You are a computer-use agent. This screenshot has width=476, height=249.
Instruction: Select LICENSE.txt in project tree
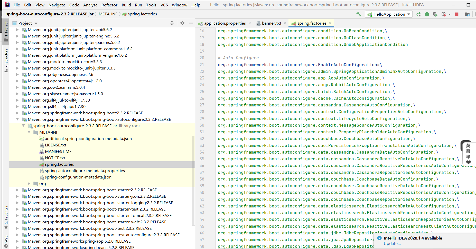[x=55, y=145]
